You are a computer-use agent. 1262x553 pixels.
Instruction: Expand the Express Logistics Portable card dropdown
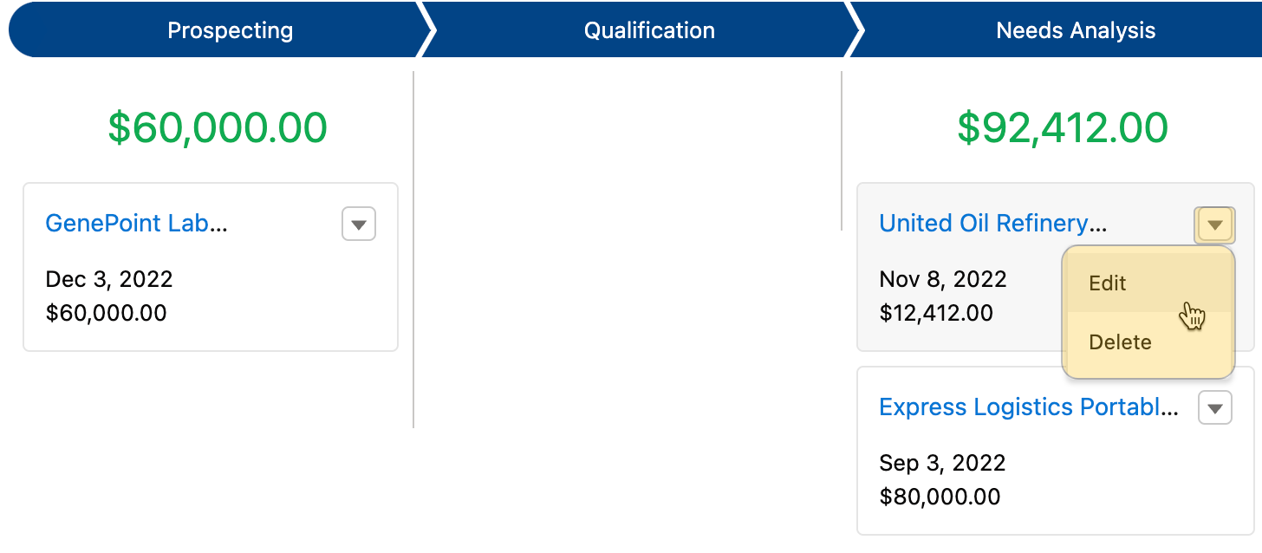click(x=1215, y=407)
